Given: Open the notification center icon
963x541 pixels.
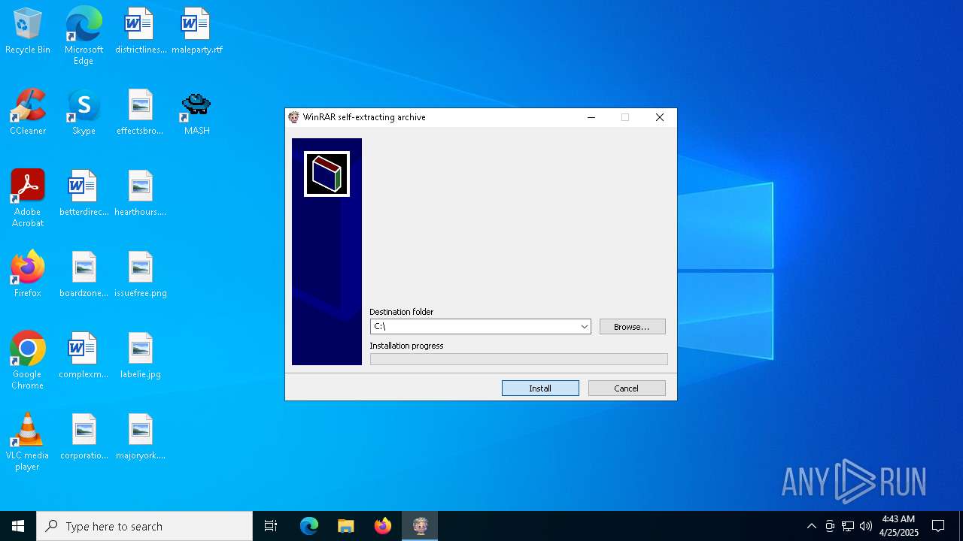Looking at the screenshot, I should pos(938,526).
